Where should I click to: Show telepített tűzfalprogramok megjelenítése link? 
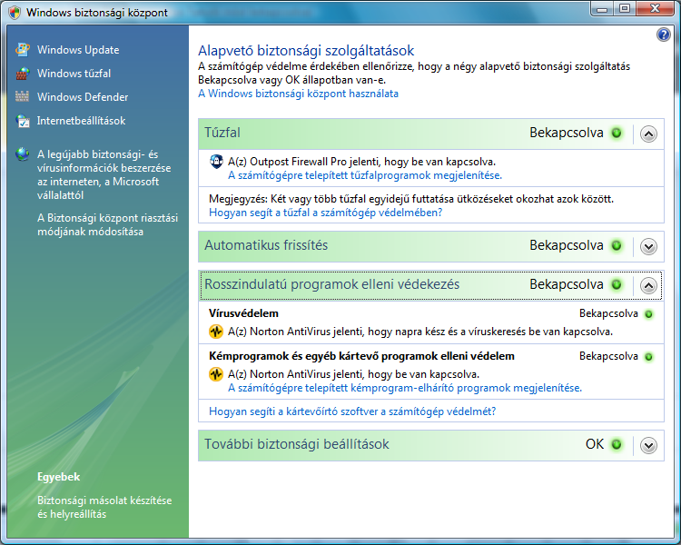click(x=365, y=175)
